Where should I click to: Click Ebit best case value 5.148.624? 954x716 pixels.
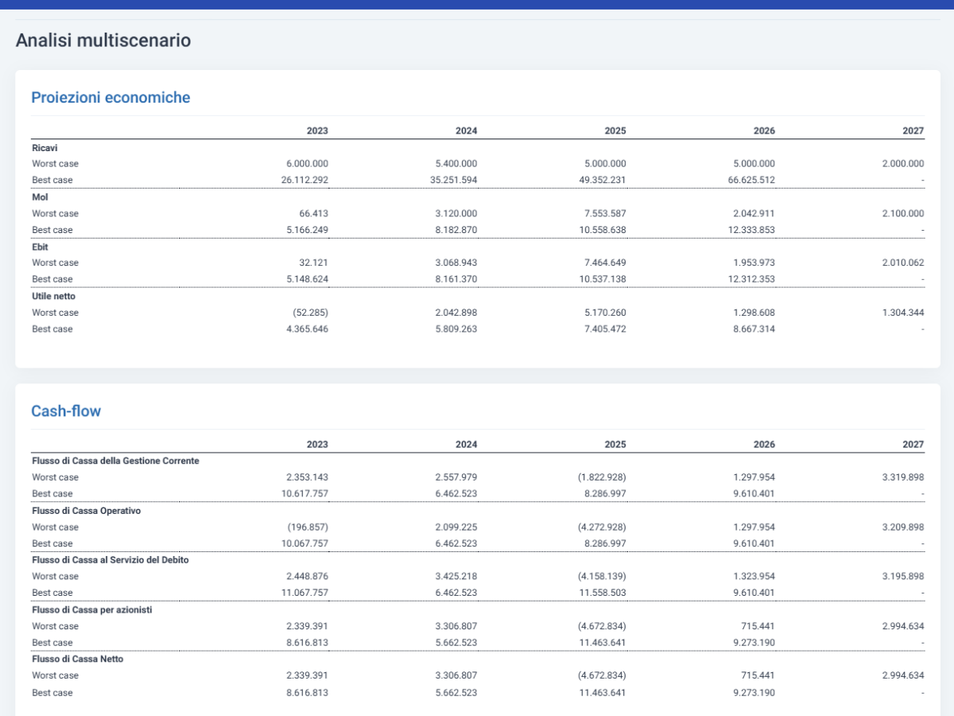307,279
